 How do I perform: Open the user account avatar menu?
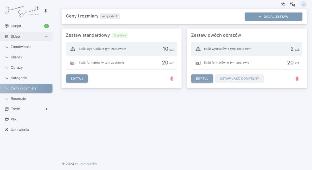pos(303,4)
